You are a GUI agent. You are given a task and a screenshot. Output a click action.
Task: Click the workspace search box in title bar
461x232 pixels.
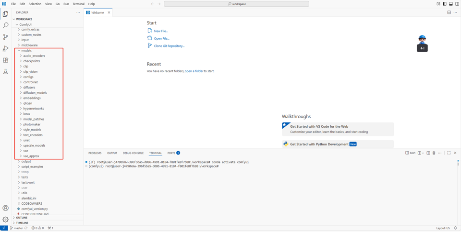tap(236, 4)
